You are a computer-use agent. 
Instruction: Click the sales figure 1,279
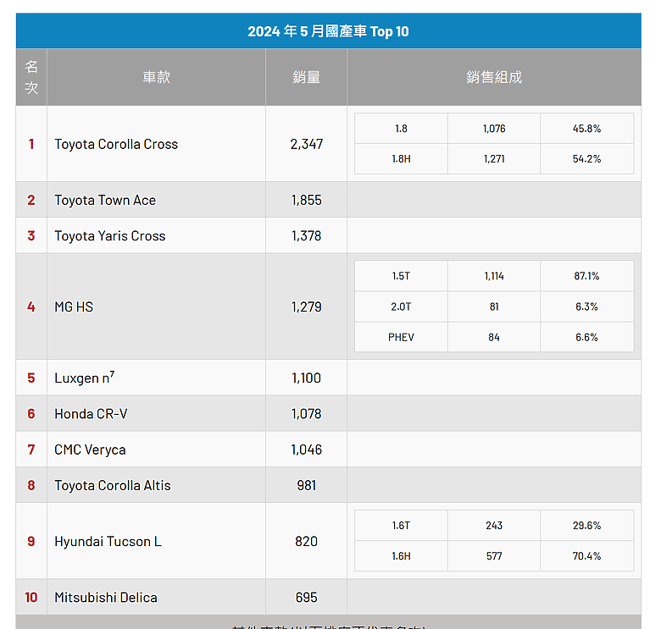(307, 307)
